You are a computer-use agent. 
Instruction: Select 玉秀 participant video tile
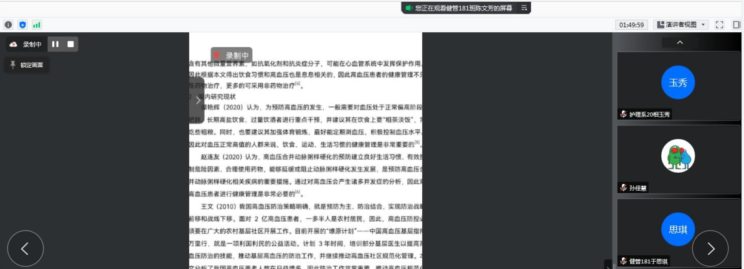[677, 83]
